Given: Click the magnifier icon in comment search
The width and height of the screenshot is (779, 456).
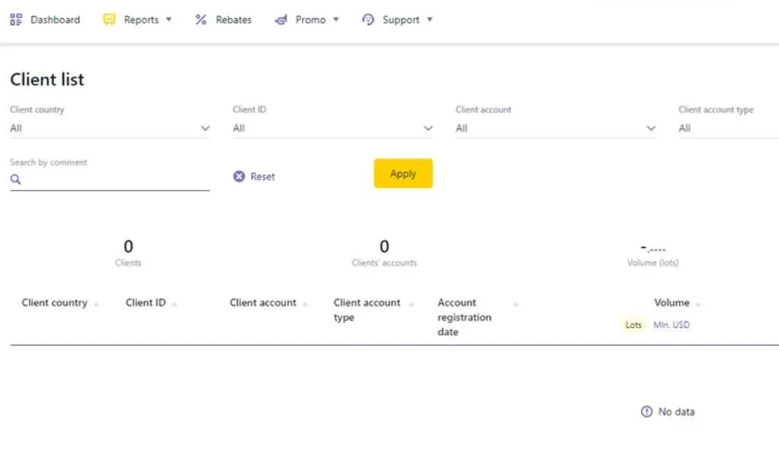Looking at the screenshot, I should tap(15, 179).
